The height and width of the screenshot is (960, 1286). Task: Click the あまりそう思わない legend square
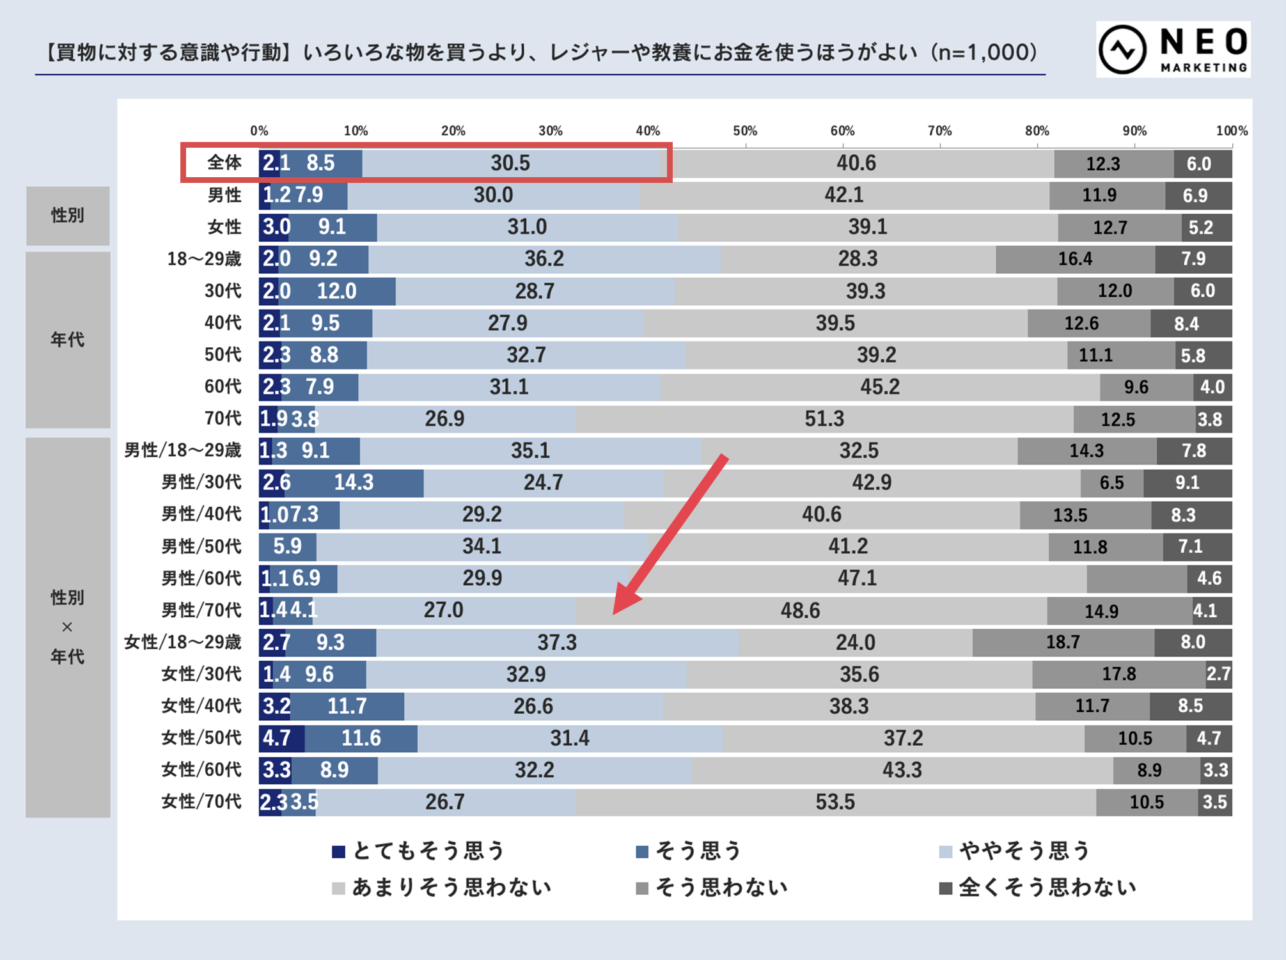338,888
